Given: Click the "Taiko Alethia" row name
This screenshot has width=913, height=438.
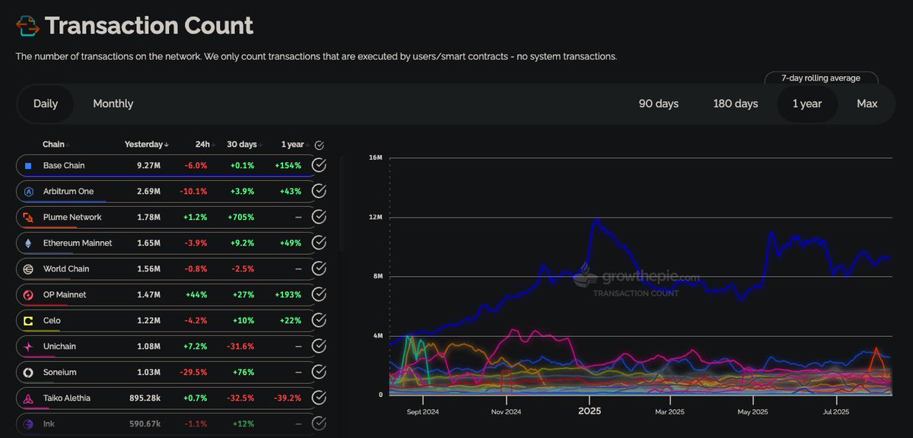Looking at the screenshot, I should [x=68, y=398].
